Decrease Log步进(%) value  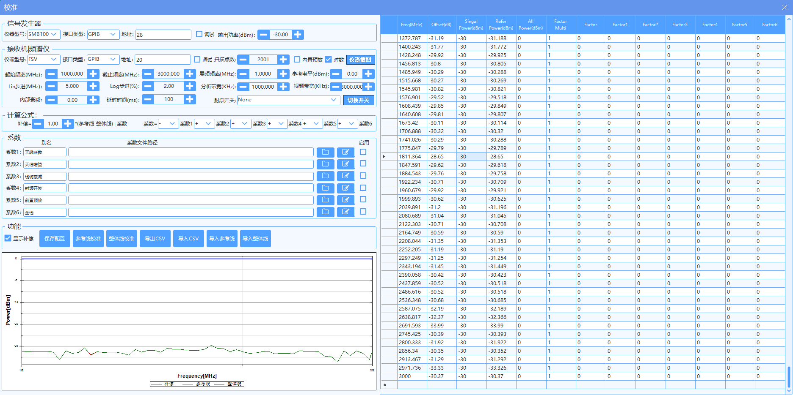(148, 86)
